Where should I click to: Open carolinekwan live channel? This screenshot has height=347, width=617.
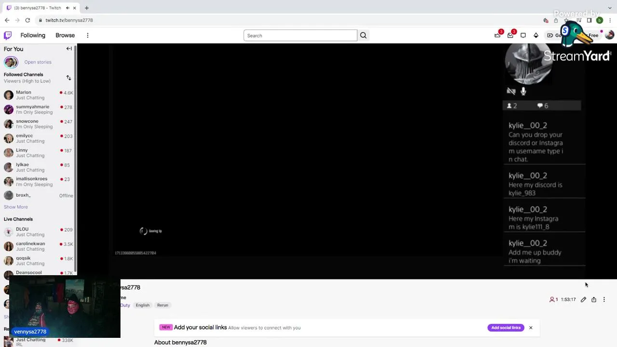click(39, 246)
